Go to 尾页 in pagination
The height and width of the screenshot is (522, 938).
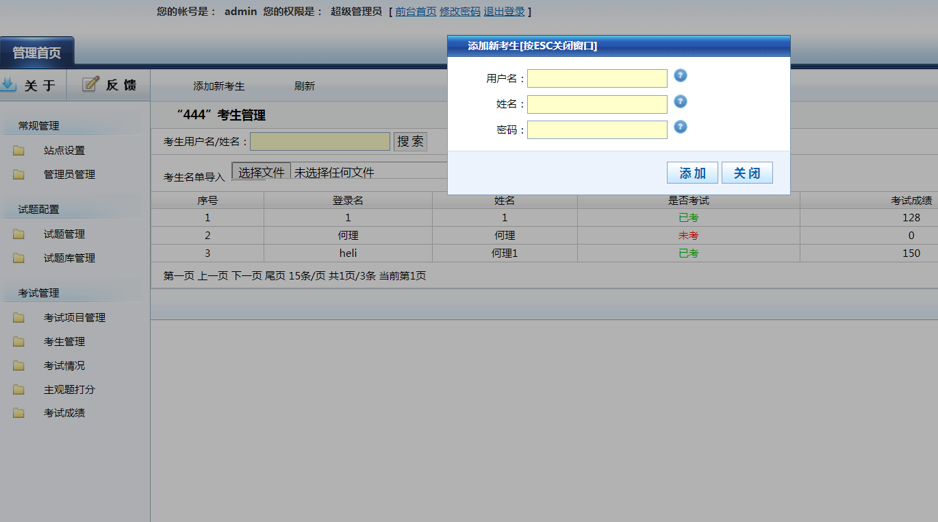click(275, 276)
